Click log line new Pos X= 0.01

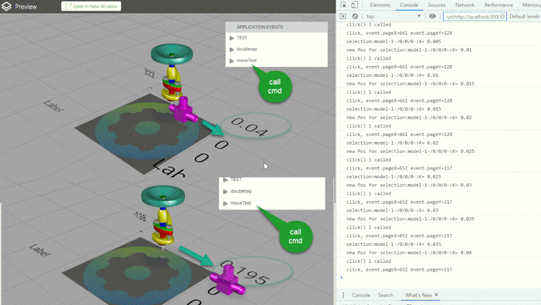coord(409,50)
